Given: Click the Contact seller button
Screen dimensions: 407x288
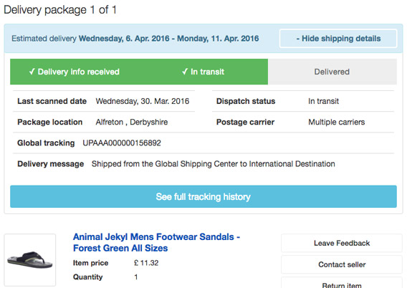Looking at the screenshot, I should coord(342,264).
